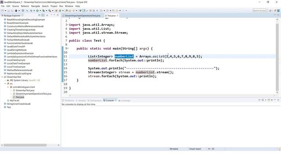The width and height of the screenshot is (281, 158).
Task: Click the New Java Package toolbar icon
Action: coord(56,11)
